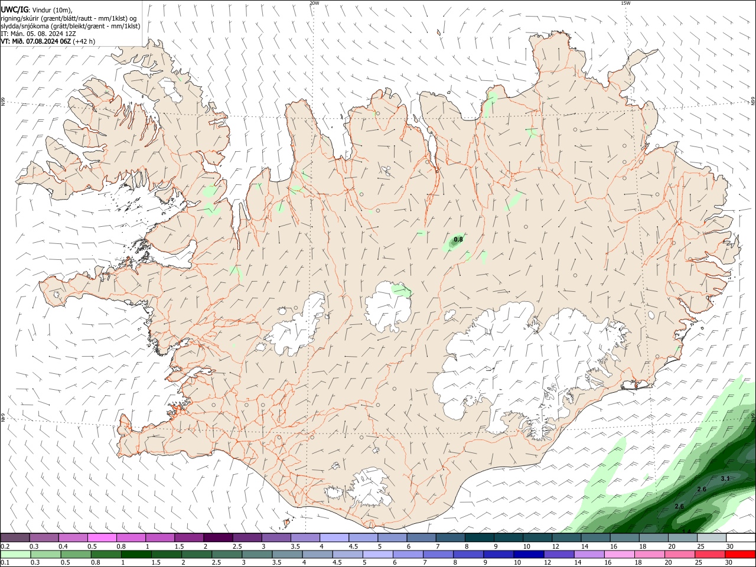Pick the white 30 snow swatch
This screenshot has width=756, height=567.
click(x=741, y=537)
